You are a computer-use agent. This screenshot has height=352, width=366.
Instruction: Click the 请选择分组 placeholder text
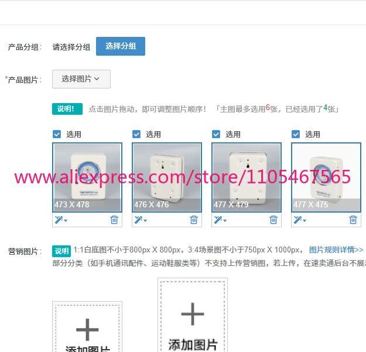71,47
